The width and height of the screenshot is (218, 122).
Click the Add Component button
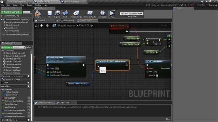tap(11, 12)
